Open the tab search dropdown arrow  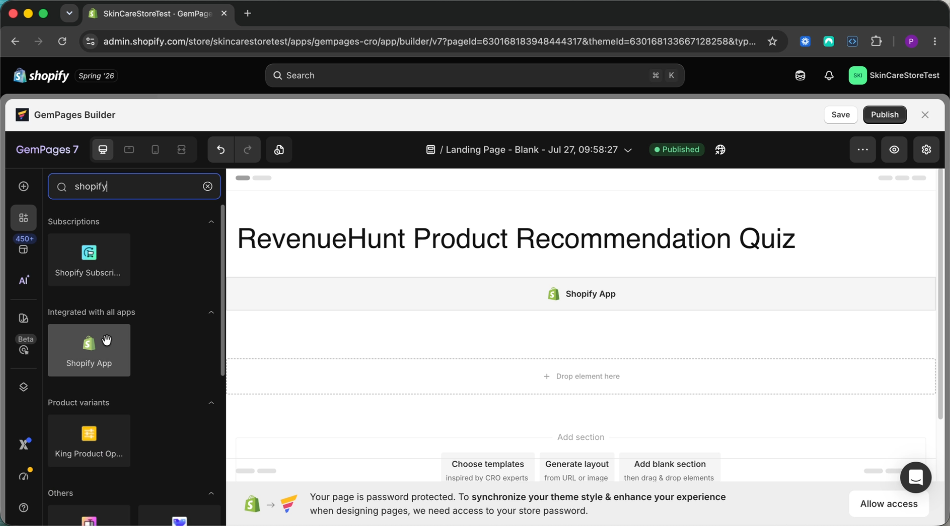click(x=69, y=13)
